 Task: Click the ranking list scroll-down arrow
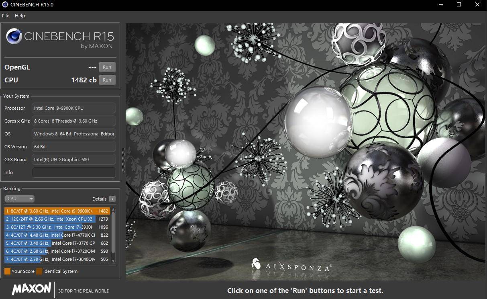(x=113, y=261)
